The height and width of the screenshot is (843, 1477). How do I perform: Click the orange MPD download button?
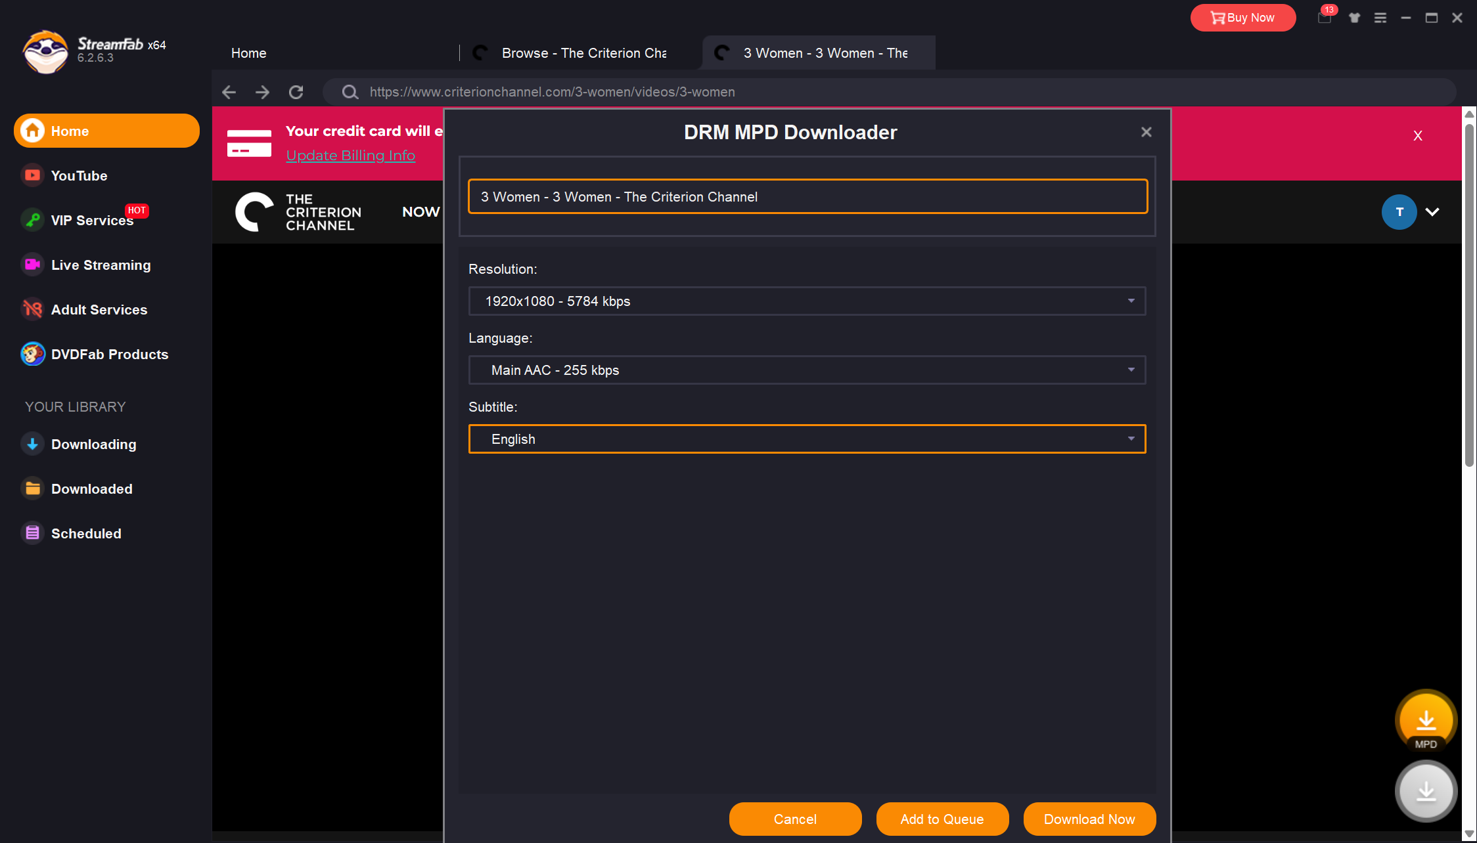pos(1425,722)
